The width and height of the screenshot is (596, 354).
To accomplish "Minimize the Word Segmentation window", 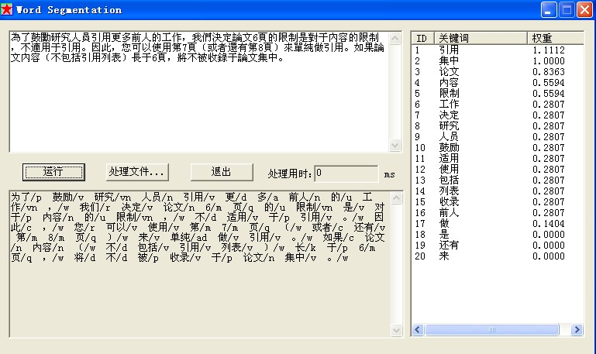I will click(x=549, y=10).
